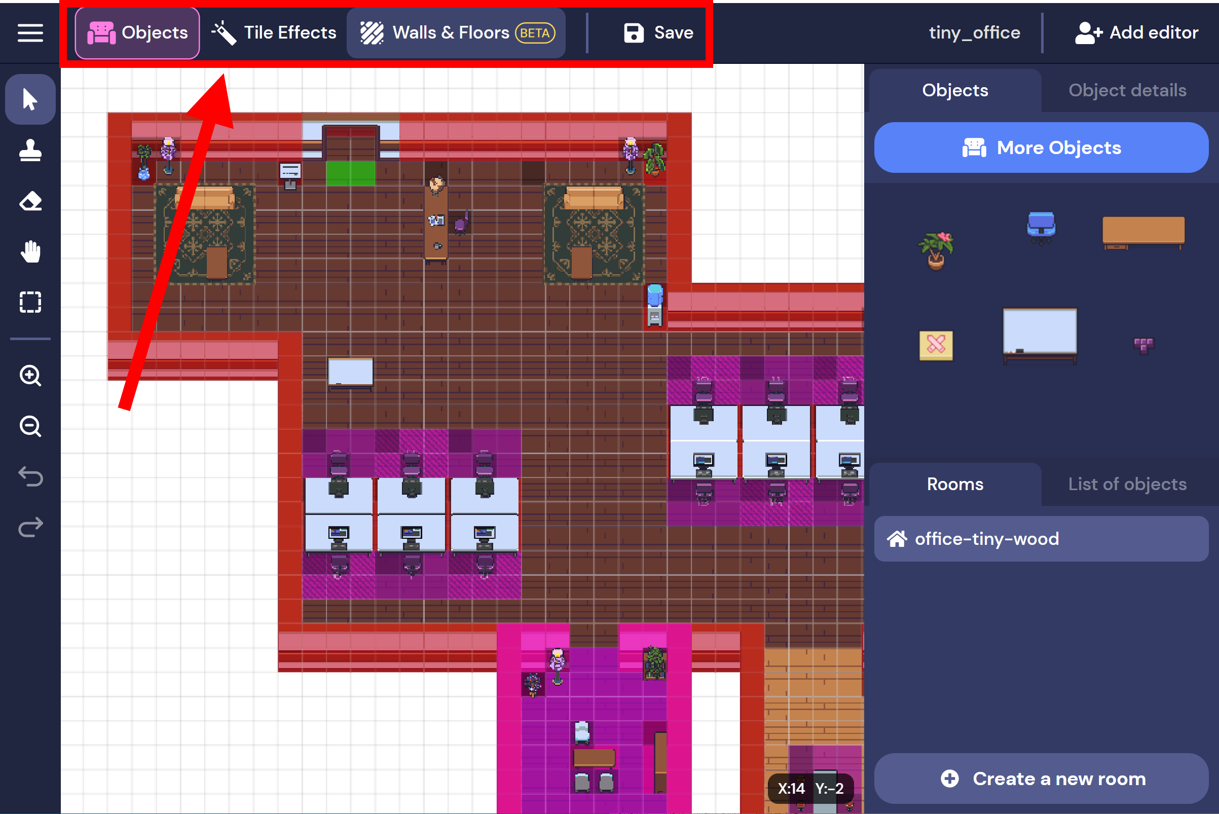This screenshot has height=814, width=1219.
Task: Open Walls & Floors mode
Action: [456, 33]
